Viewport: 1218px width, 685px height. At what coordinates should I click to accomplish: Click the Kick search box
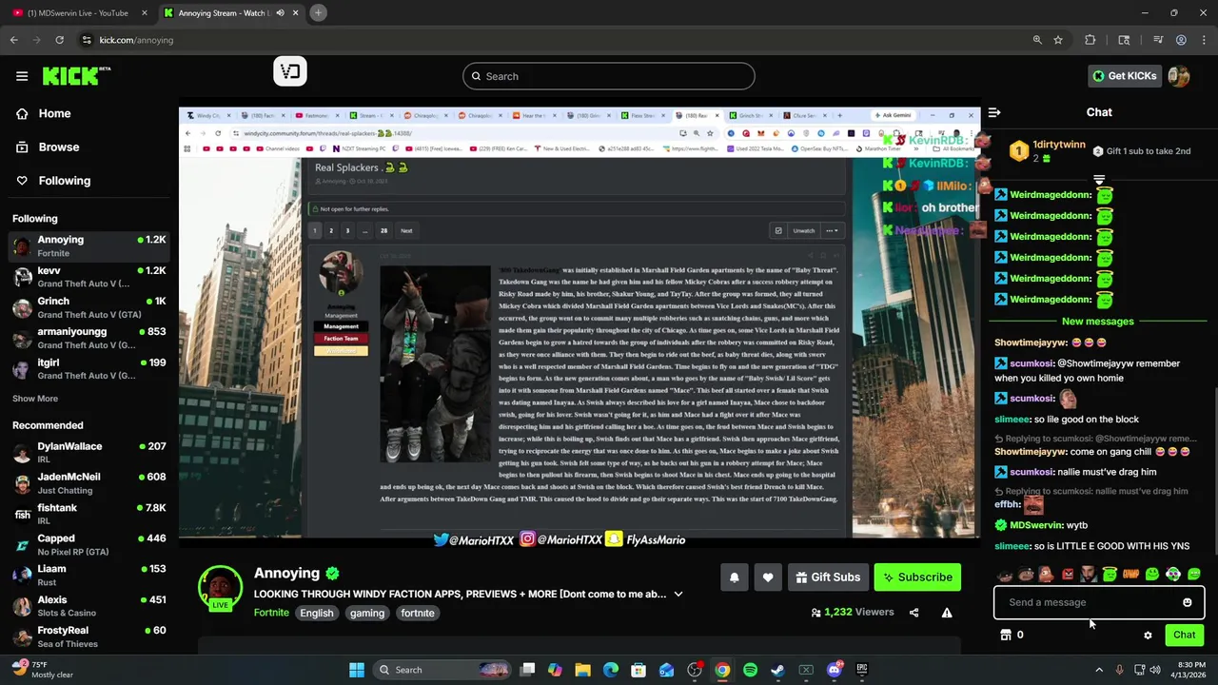(x=609, y=76)
